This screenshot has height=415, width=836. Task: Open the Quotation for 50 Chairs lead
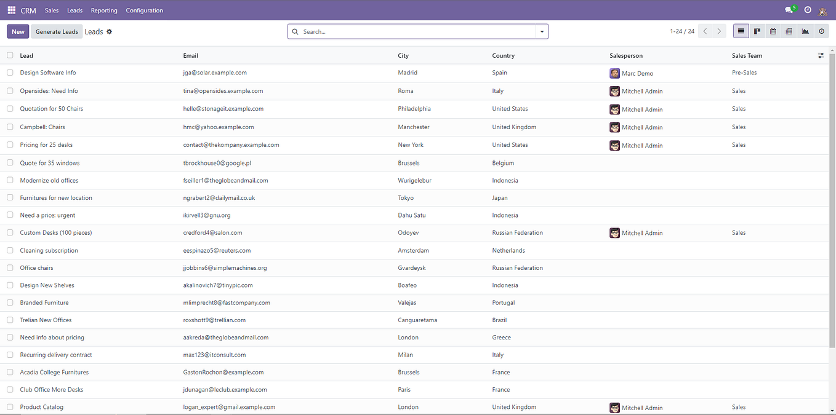click(x=51, y=108)
